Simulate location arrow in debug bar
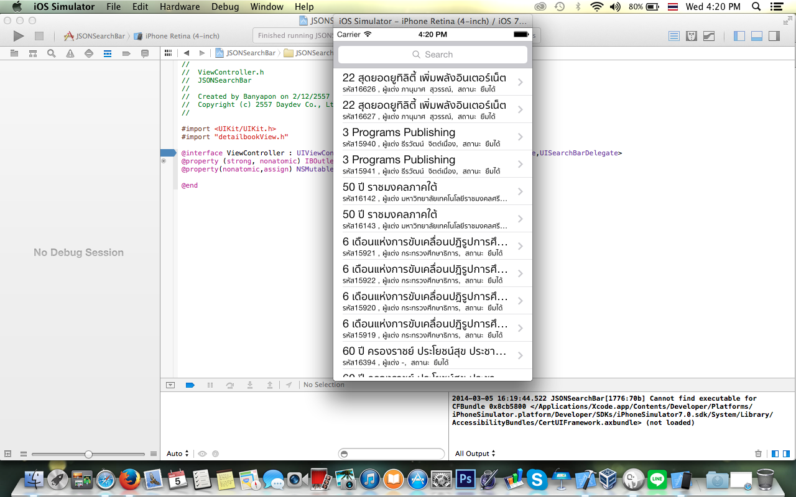This screenshot has width=796, height=497. [289, 385]
